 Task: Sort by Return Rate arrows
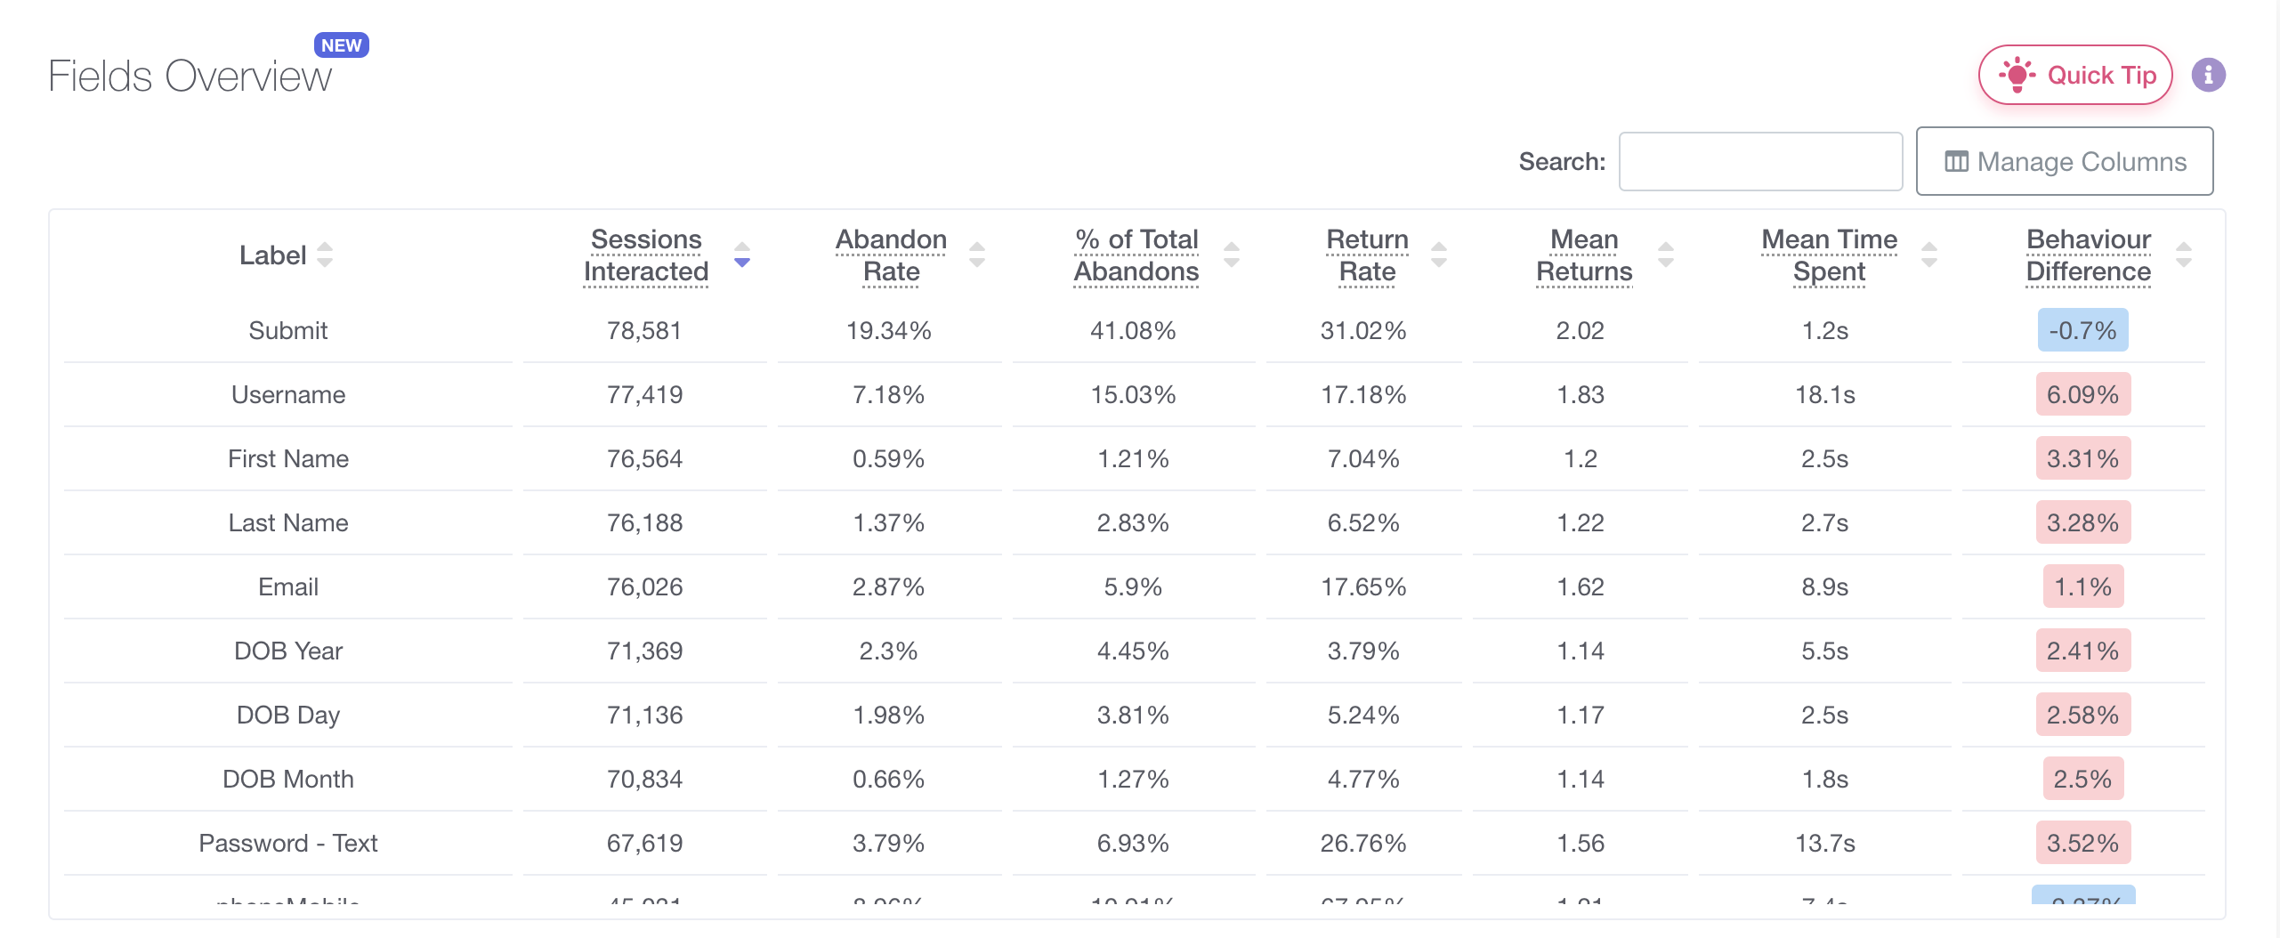click(1439, 255)
